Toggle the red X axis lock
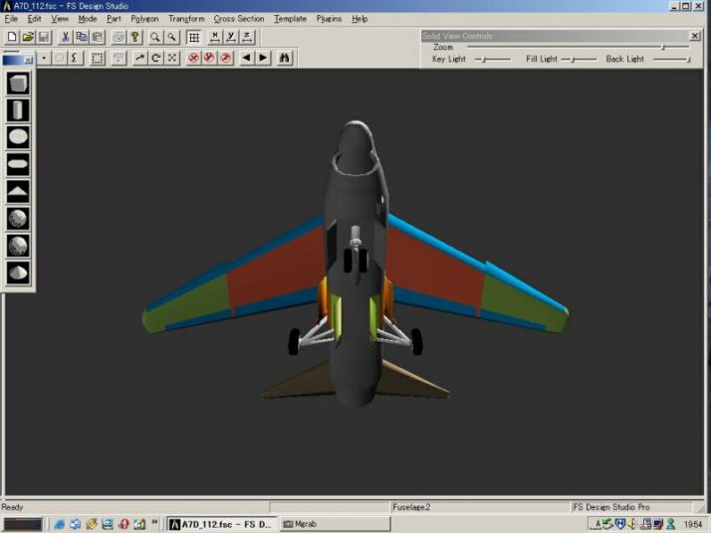711x533 pixels. [193, 58]
